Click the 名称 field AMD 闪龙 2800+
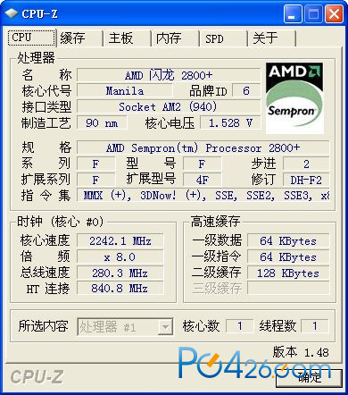 pyautogui.click(x=169, y=75)
